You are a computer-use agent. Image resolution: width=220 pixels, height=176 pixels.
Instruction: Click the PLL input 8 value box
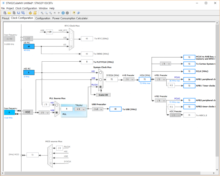pyautogui.click(x=67, y=109)
